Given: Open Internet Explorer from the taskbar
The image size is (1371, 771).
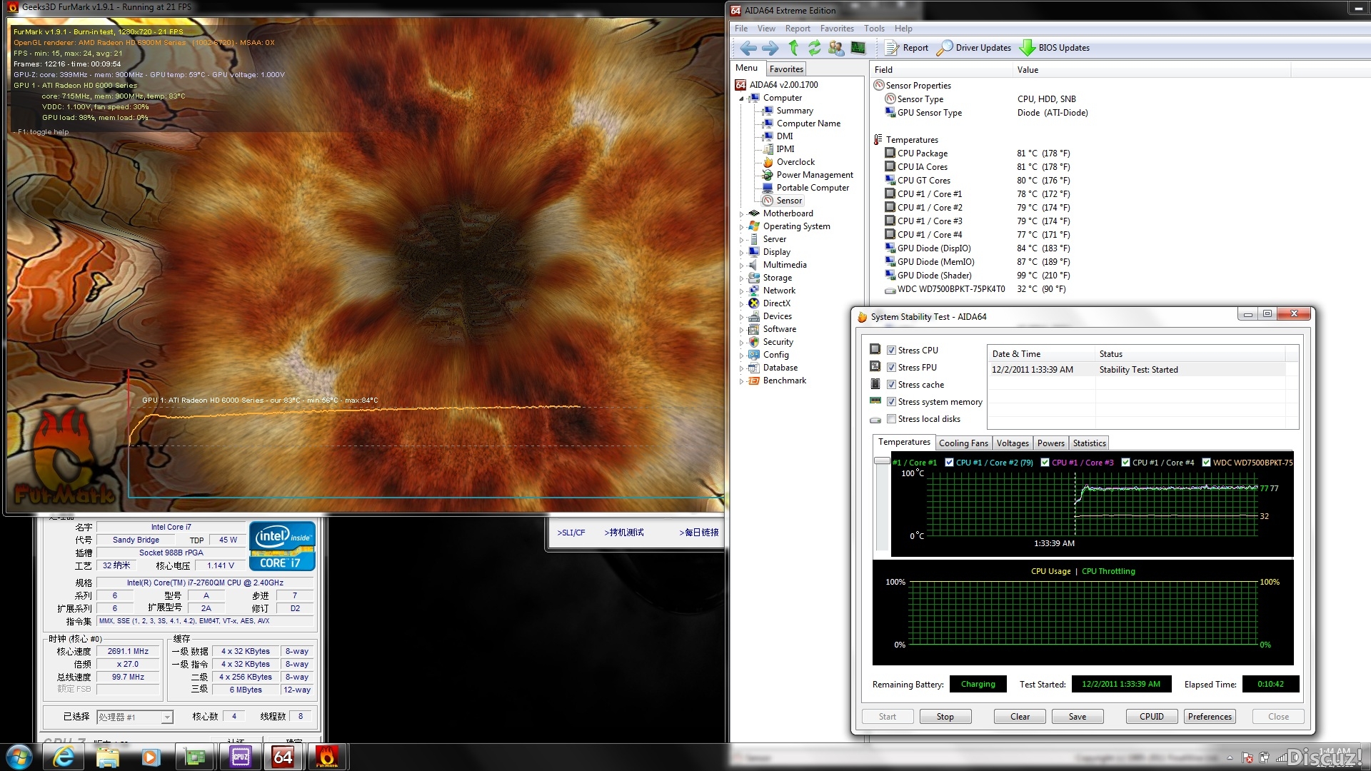Looking at the screenshot, I should (64, 757).
